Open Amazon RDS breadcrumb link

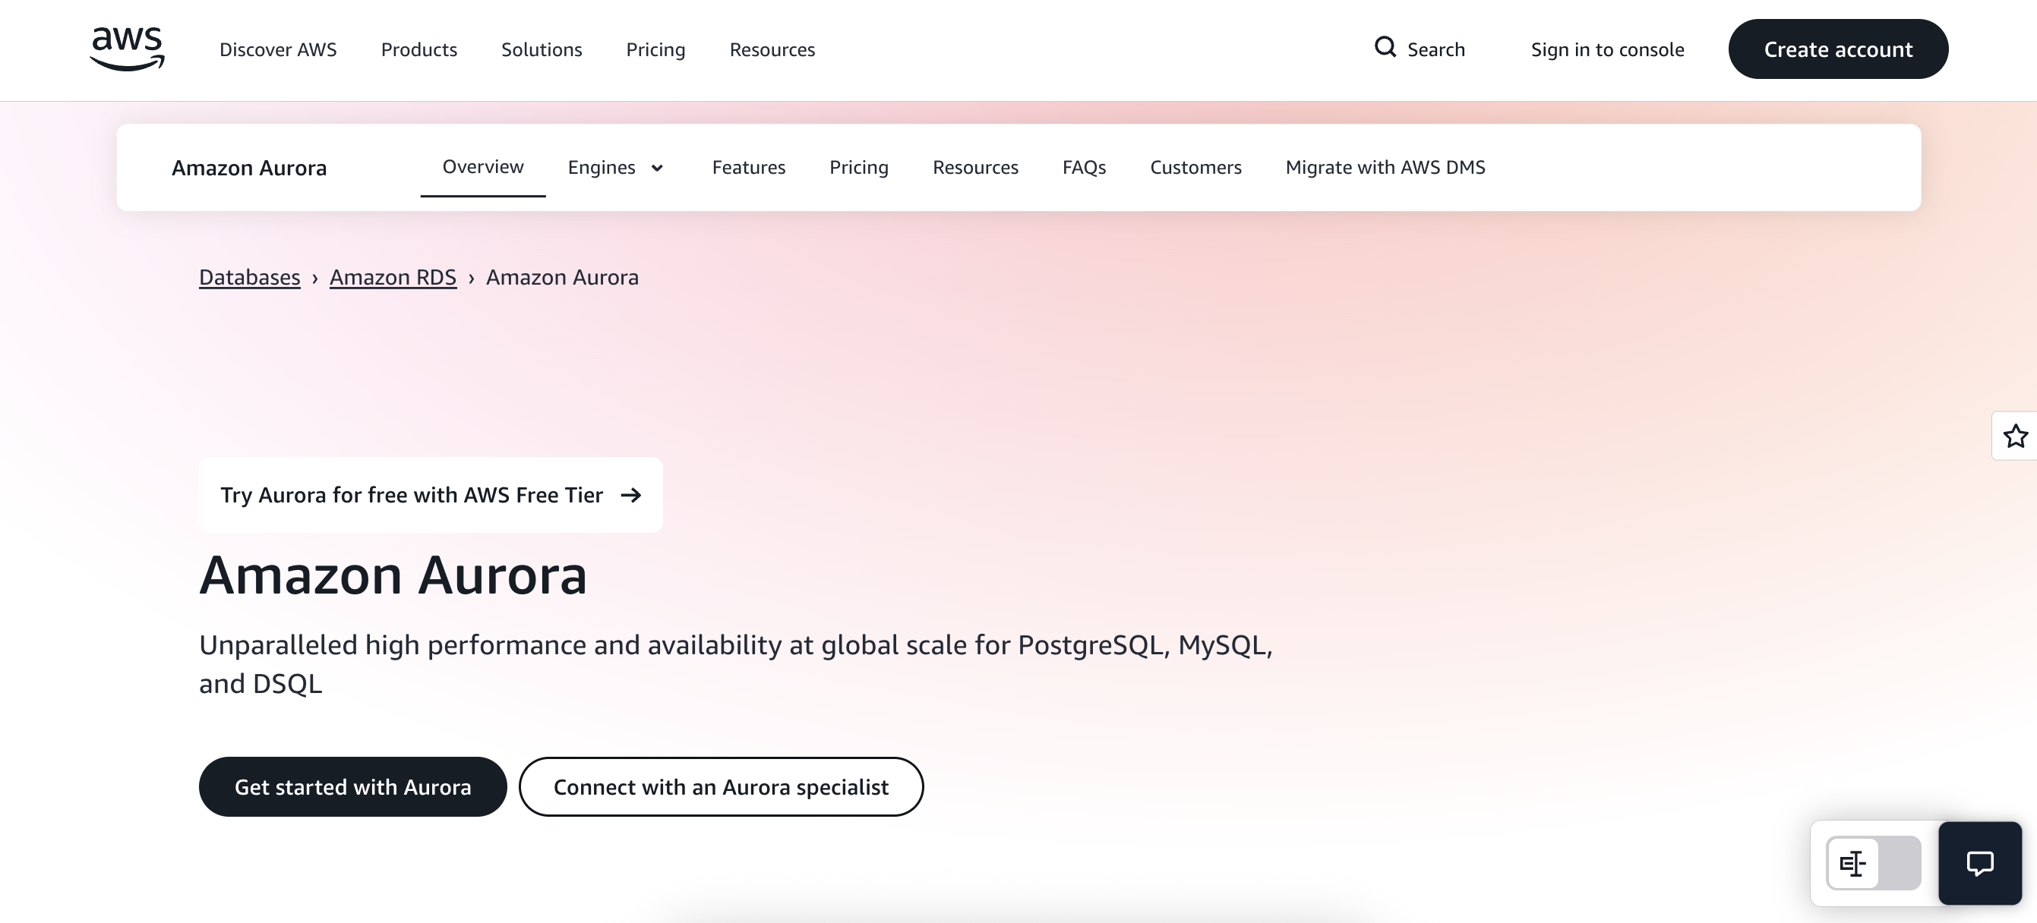[392, 277]
